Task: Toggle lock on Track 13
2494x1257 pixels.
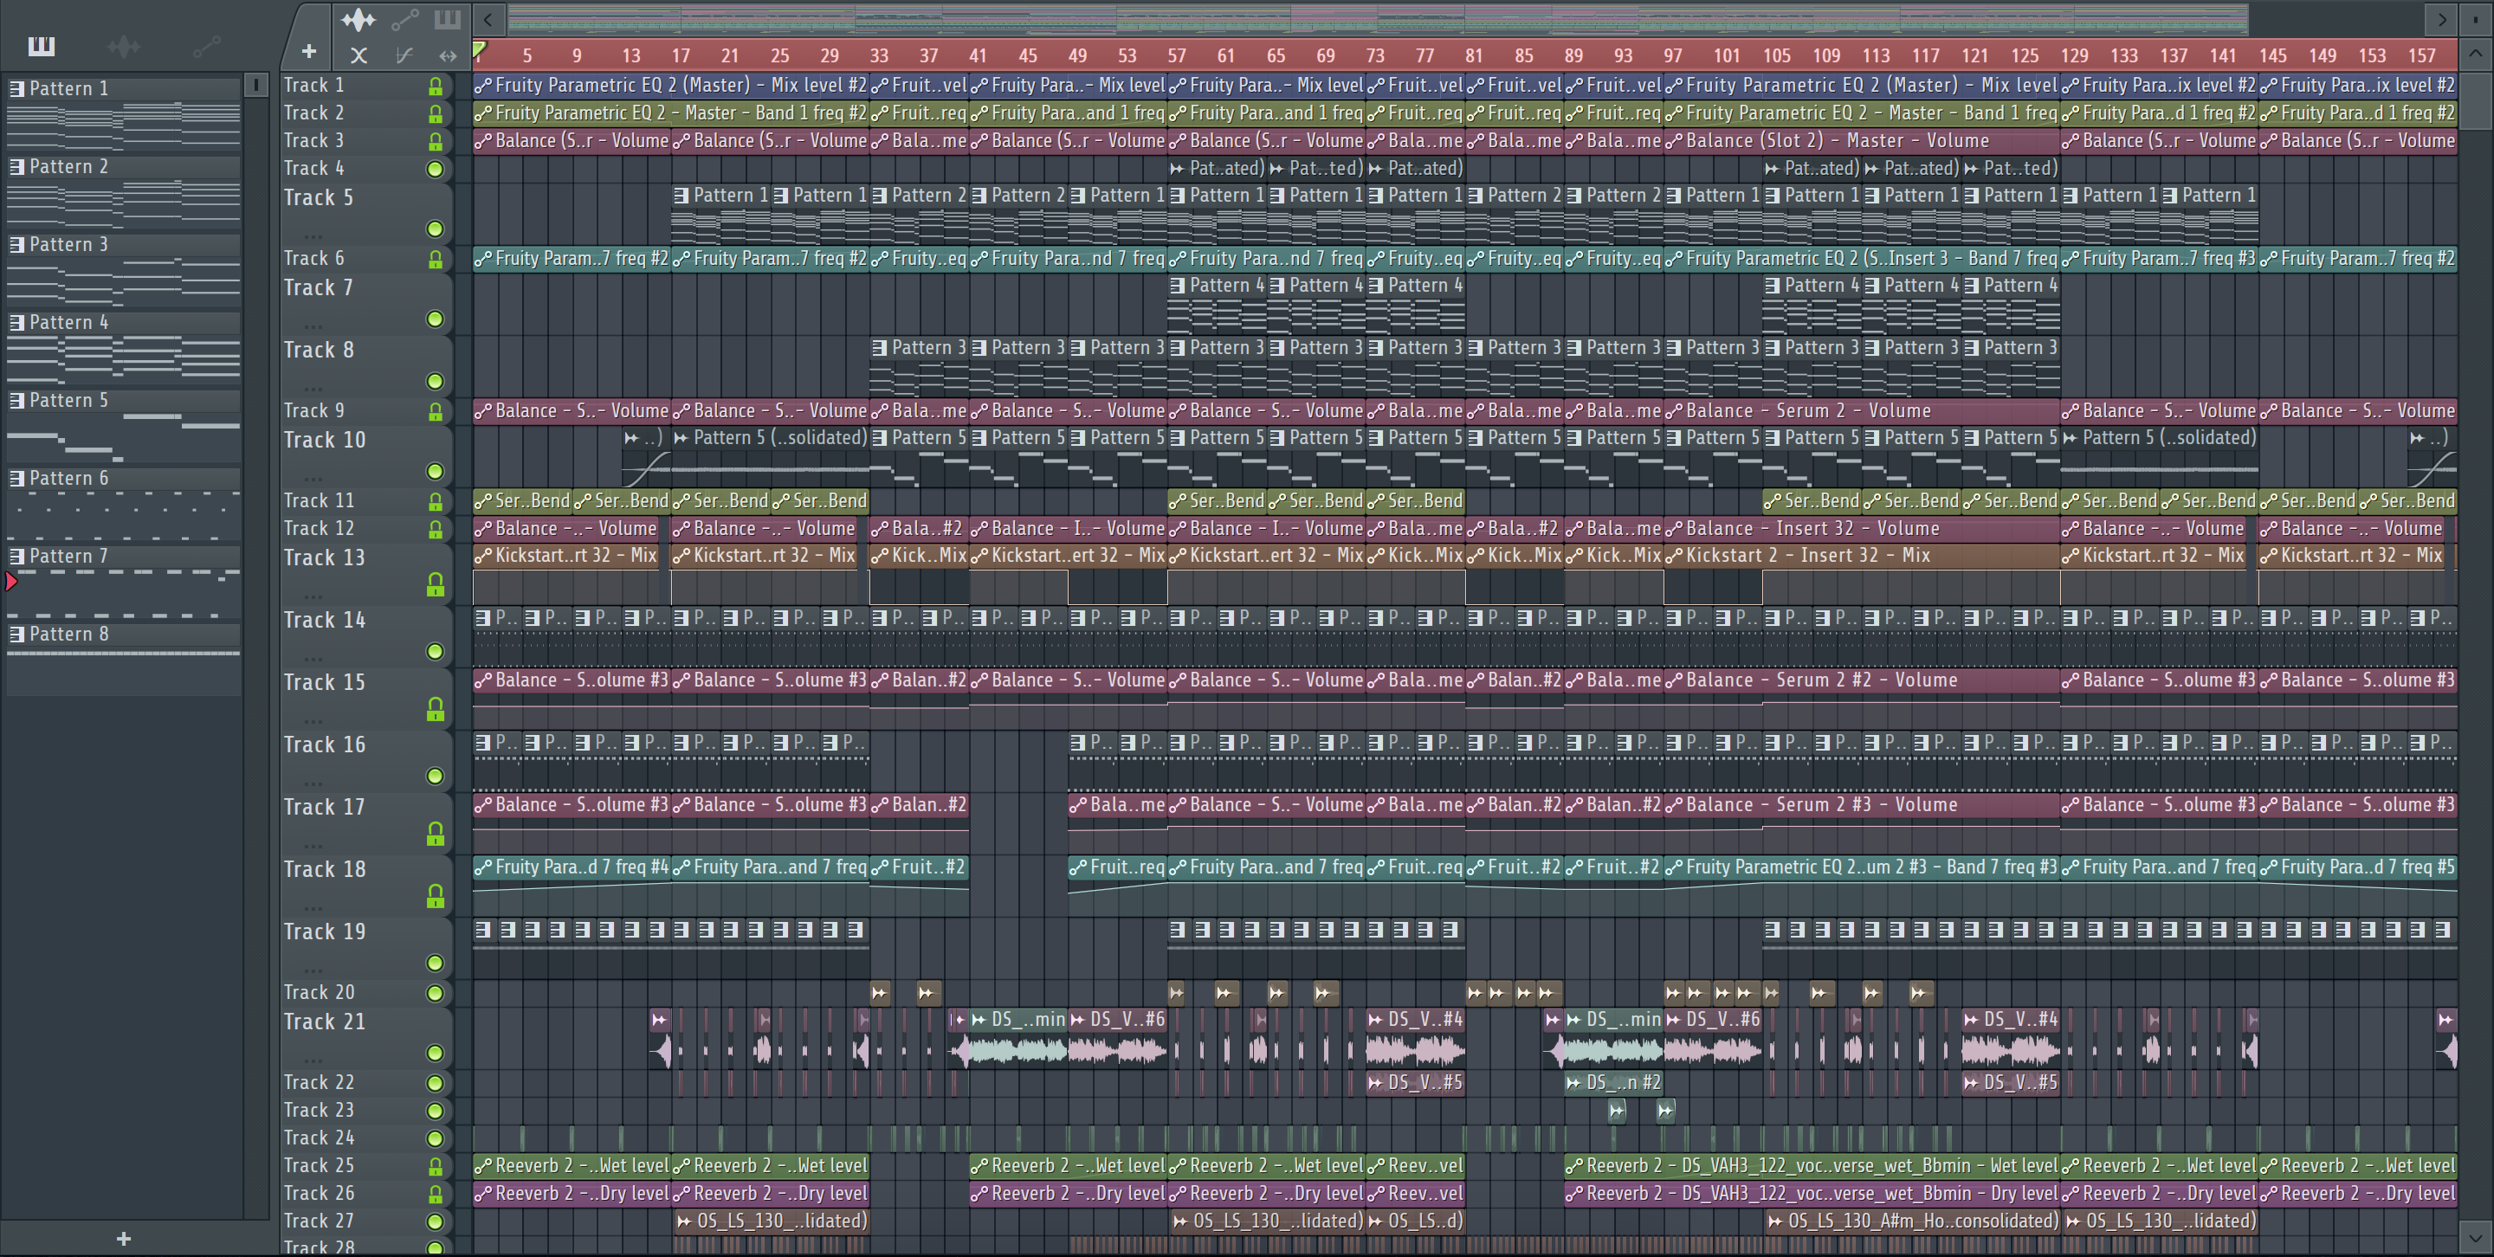Action: 436,584
